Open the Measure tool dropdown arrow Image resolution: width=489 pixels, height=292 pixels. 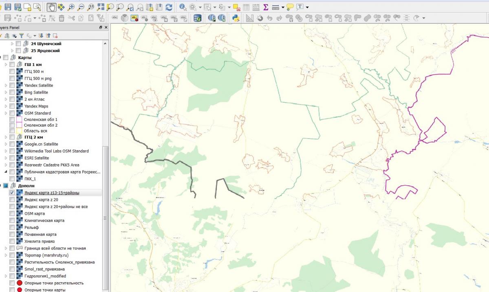click(x=283, y=7)
